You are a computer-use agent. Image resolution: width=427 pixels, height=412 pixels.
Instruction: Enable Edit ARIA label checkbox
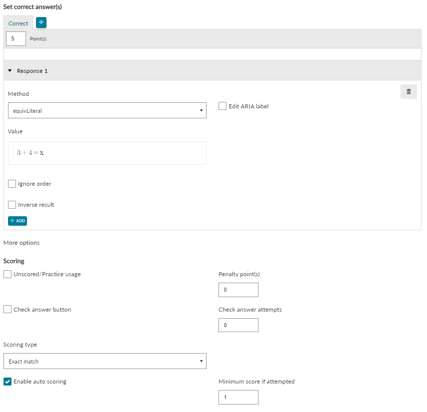tap(222, 106)
